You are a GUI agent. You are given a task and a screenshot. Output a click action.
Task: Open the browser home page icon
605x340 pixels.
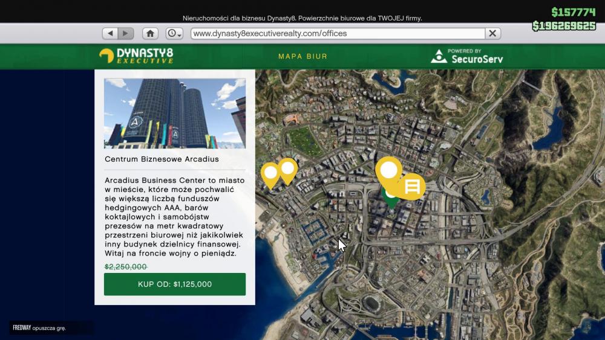150,33
